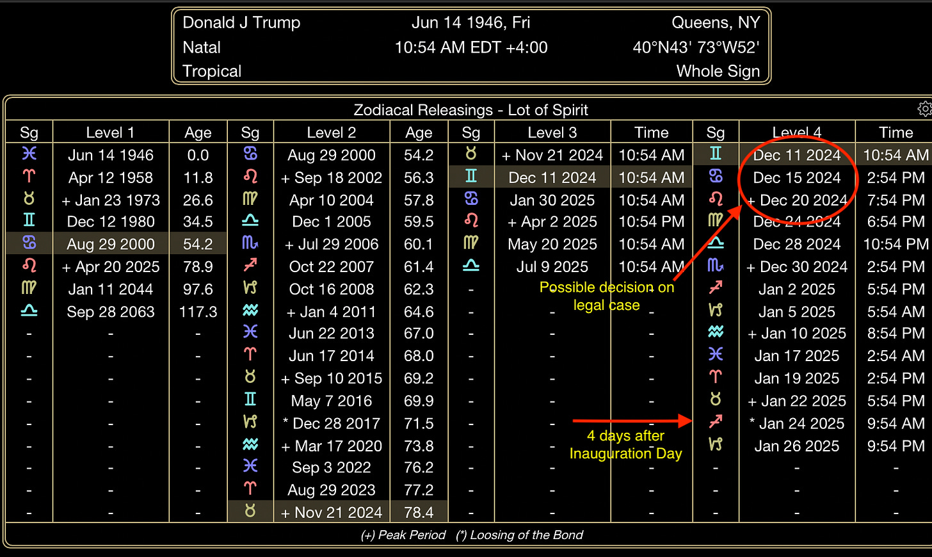Select the Sagittarius glyph beside Oct 22 2007
This screenshot has height=557, width=932.
(x=250, y=266)
